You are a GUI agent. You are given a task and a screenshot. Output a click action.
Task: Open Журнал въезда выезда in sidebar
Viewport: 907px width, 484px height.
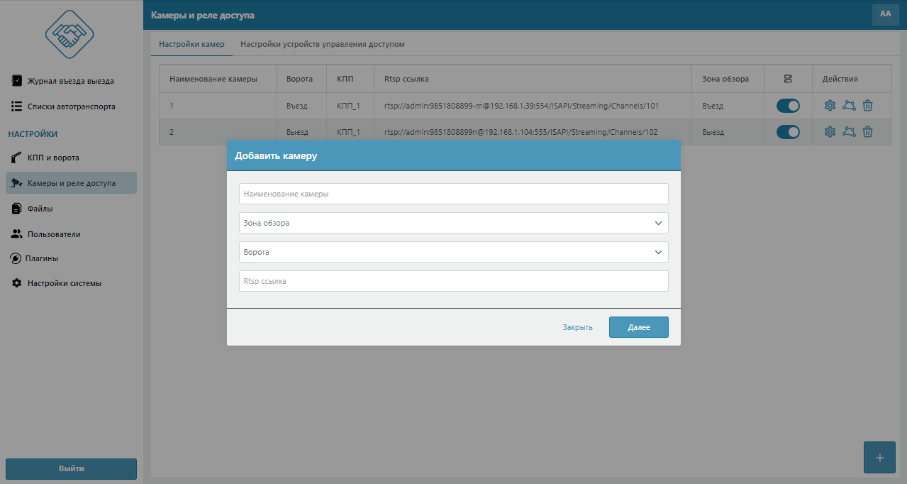pos(70,81)
